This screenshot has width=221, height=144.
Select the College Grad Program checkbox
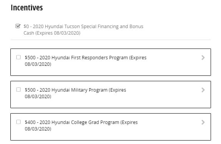[18, 122]
